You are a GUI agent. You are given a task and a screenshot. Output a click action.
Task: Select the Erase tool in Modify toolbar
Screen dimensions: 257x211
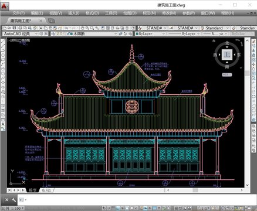pyautogui.click(x=253, y=41)
